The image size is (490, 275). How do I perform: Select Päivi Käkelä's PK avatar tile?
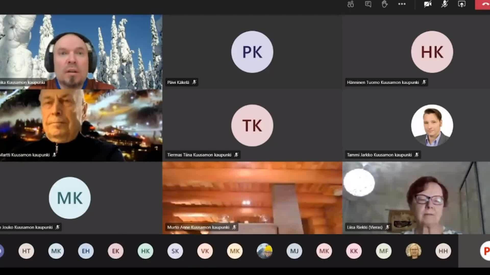pos(252,52)
